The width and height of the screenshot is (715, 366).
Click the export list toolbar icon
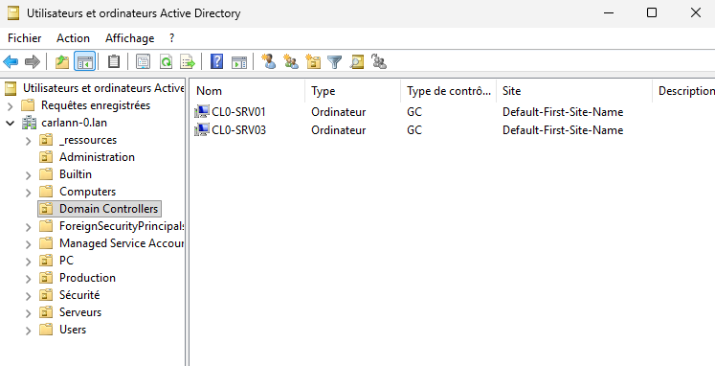click(188, 61)
